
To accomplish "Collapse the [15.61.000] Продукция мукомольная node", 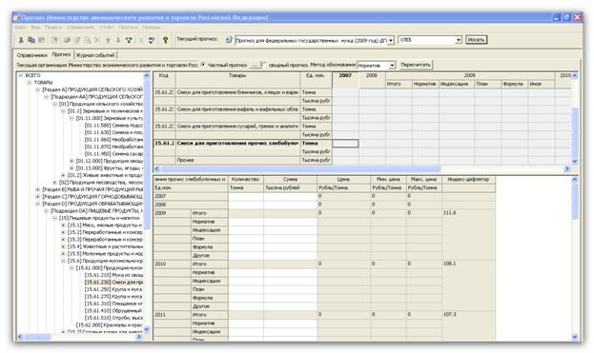I will coord(72,268).
